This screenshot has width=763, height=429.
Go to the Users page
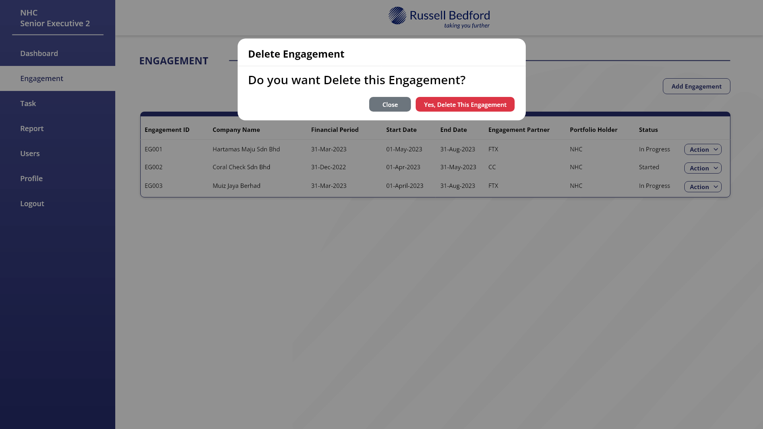click(30, 153)
